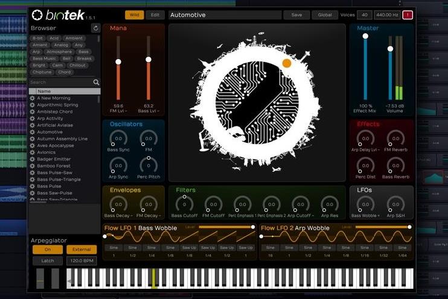Image resolution: width=448 pixels, height=299 pixels.
Task: Select the Autumn Assembly Line preset
Action: click(x=62, y=139)
